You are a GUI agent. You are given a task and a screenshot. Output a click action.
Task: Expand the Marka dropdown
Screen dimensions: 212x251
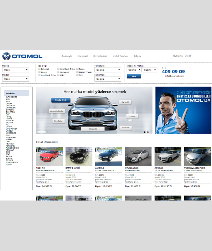(x=16, y=70)
